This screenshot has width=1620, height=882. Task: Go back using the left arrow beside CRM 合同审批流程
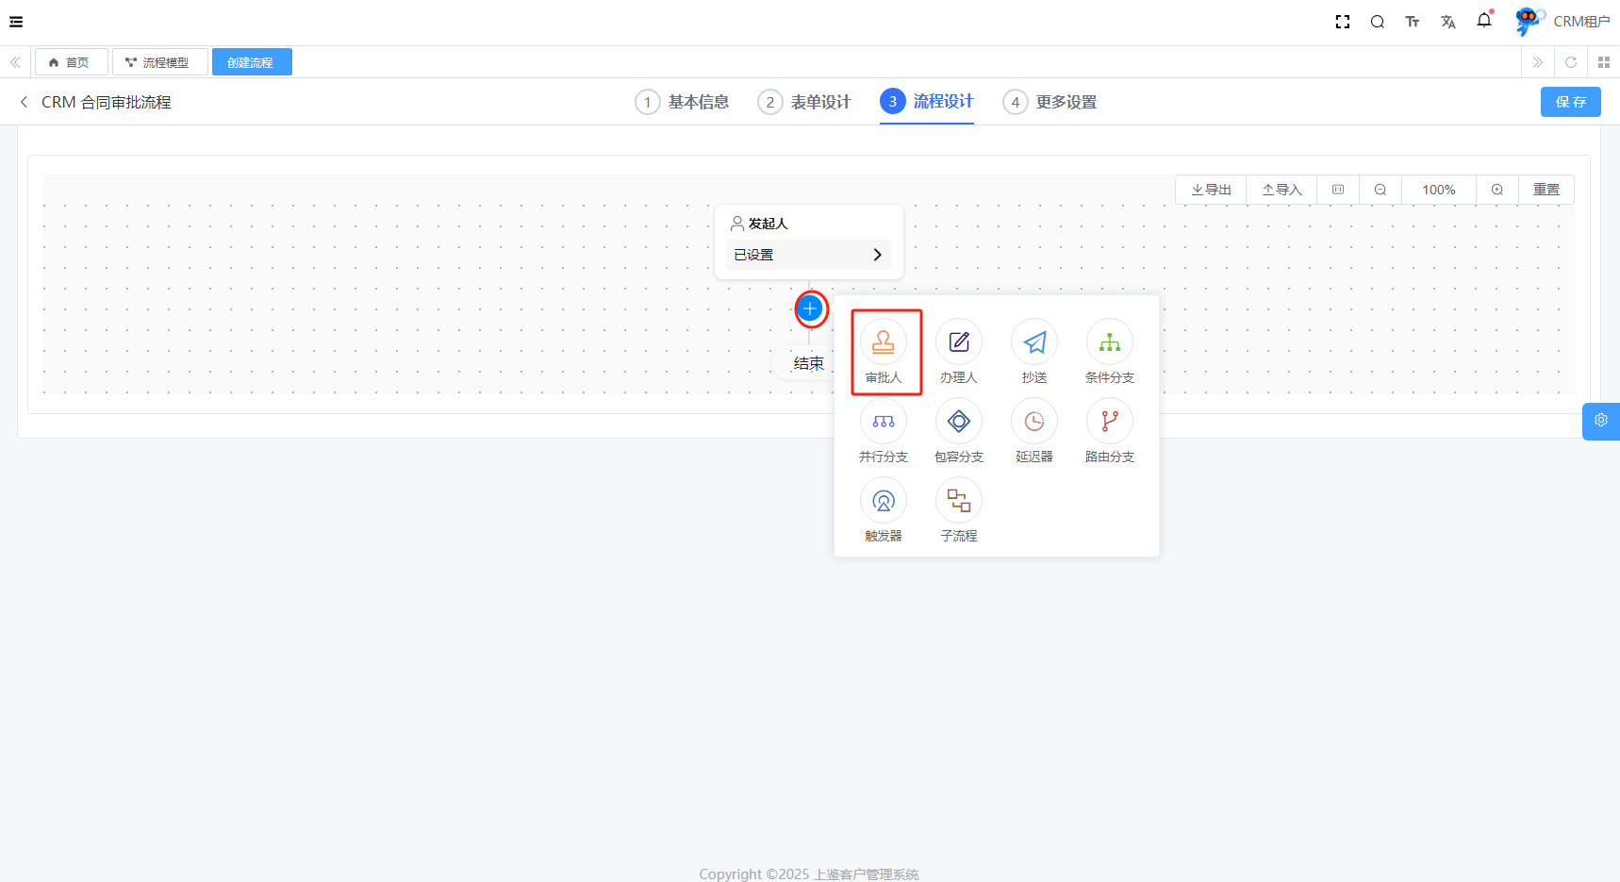tap(24, 102)
